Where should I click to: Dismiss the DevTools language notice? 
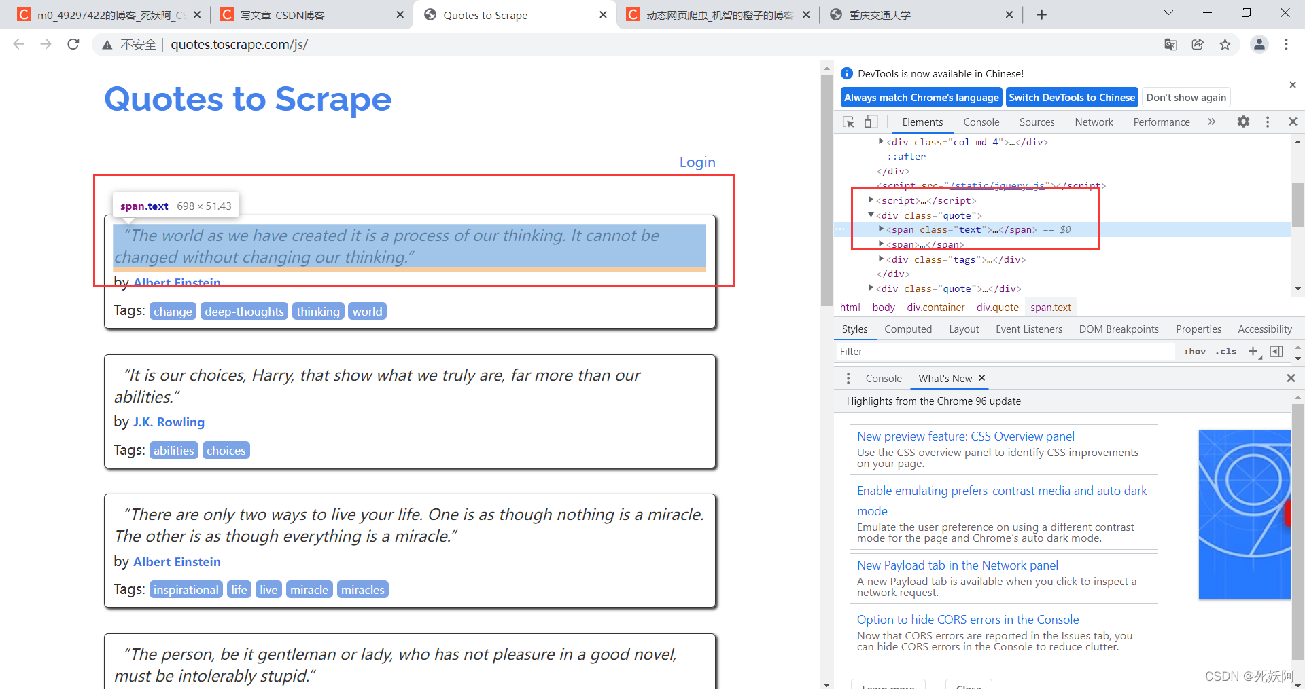click(1293, 85)
